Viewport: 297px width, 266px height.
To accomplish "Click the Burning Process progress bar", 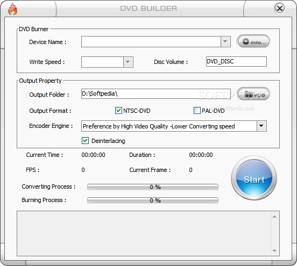I will click(x=153, y=200).
